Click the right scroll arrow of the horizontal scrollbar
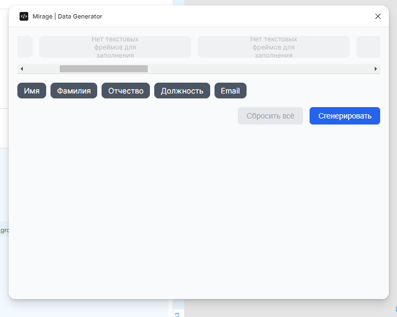This screenshot has height=317, width=397. [x=375, y=69]
